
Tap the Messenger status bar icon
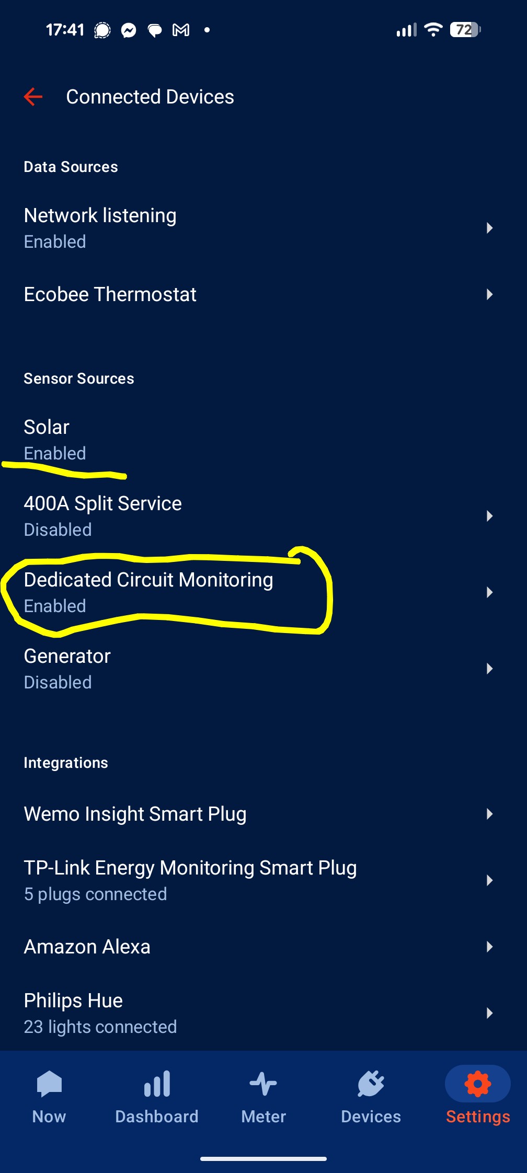(x=129, y=30)
